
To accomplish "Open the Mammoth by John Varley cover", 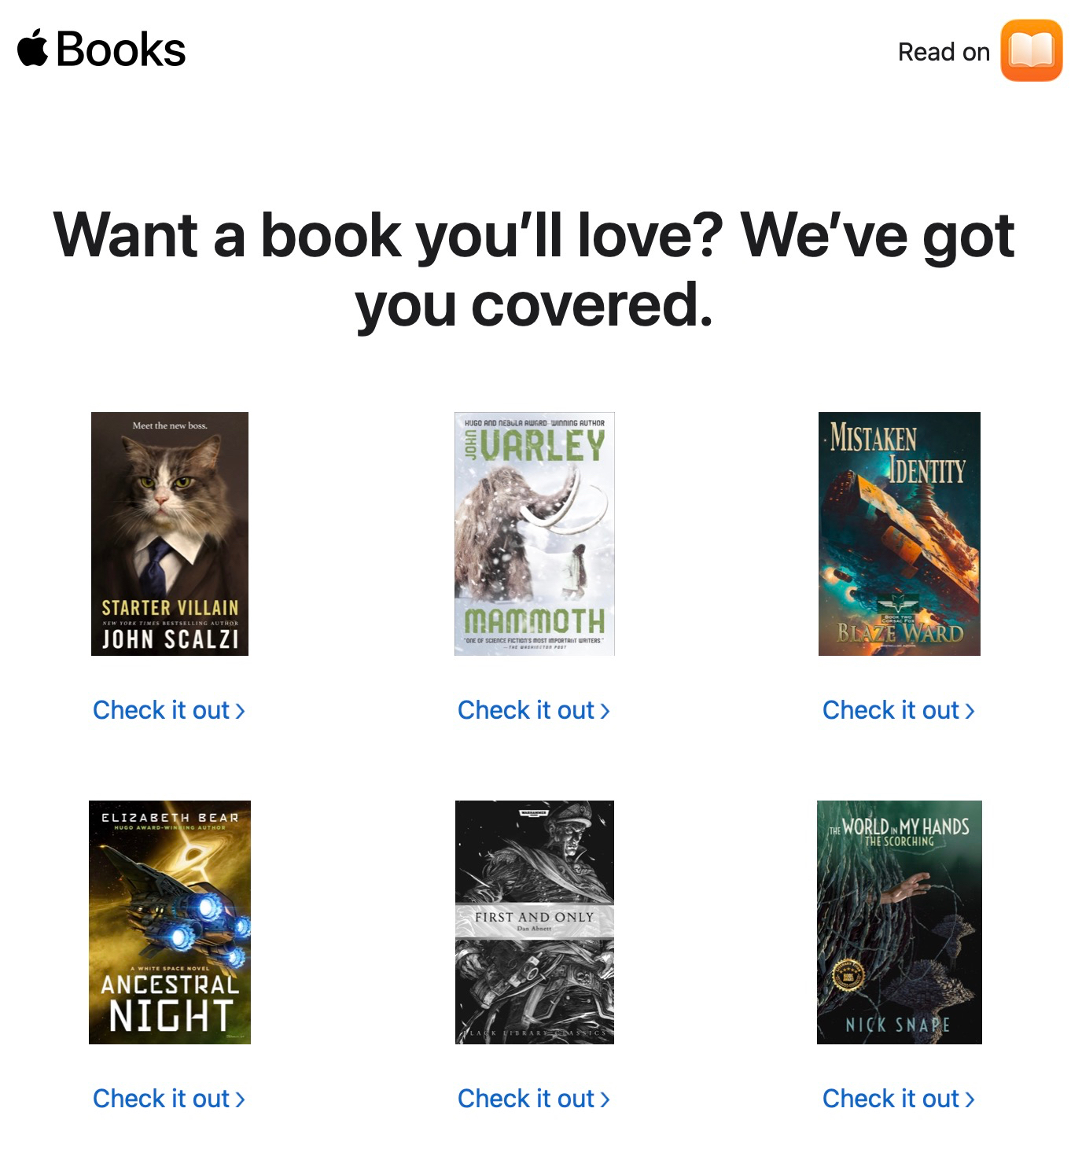I will coord(535,534).
